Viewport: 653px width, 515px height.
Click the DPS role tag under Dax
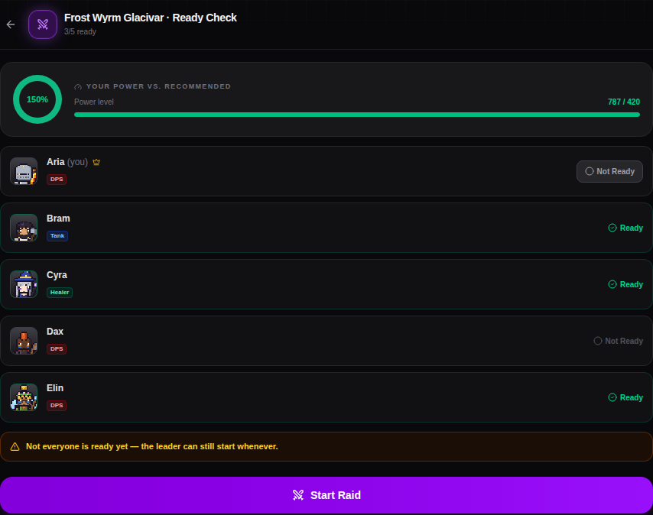coord(57,349)
